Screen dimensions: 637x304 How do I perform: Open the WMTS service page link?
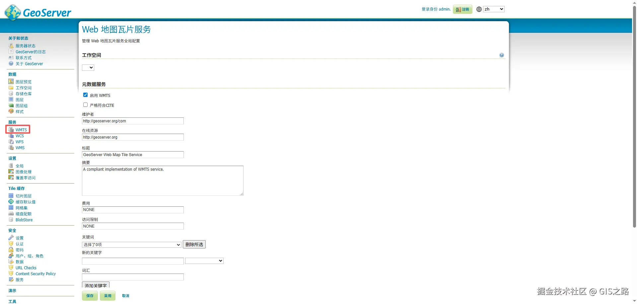pyautogui.click(x=21, y=130)
